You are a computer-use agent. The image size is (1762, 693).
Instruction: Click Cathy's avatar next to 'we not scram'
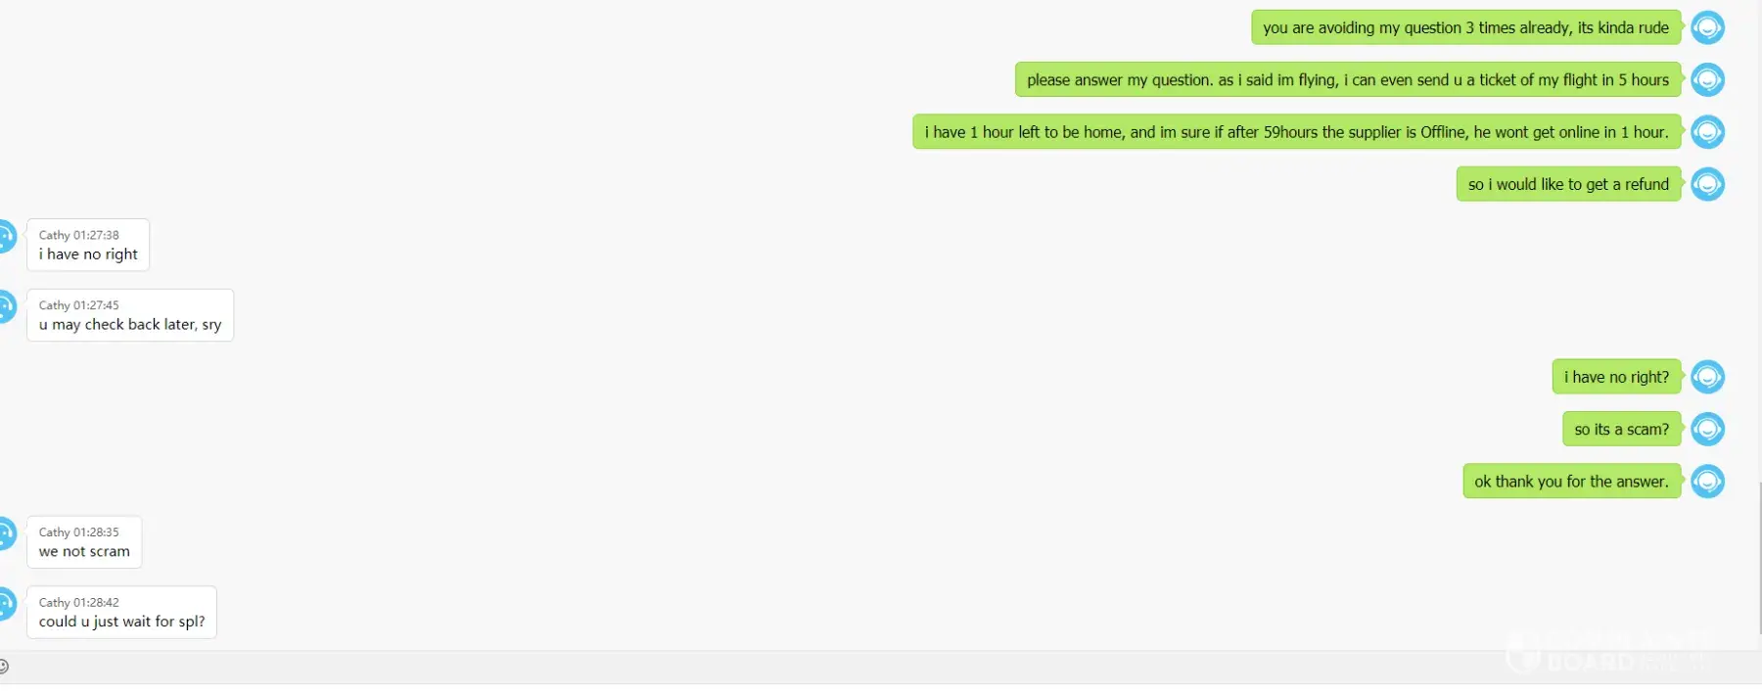click(6, 534)
